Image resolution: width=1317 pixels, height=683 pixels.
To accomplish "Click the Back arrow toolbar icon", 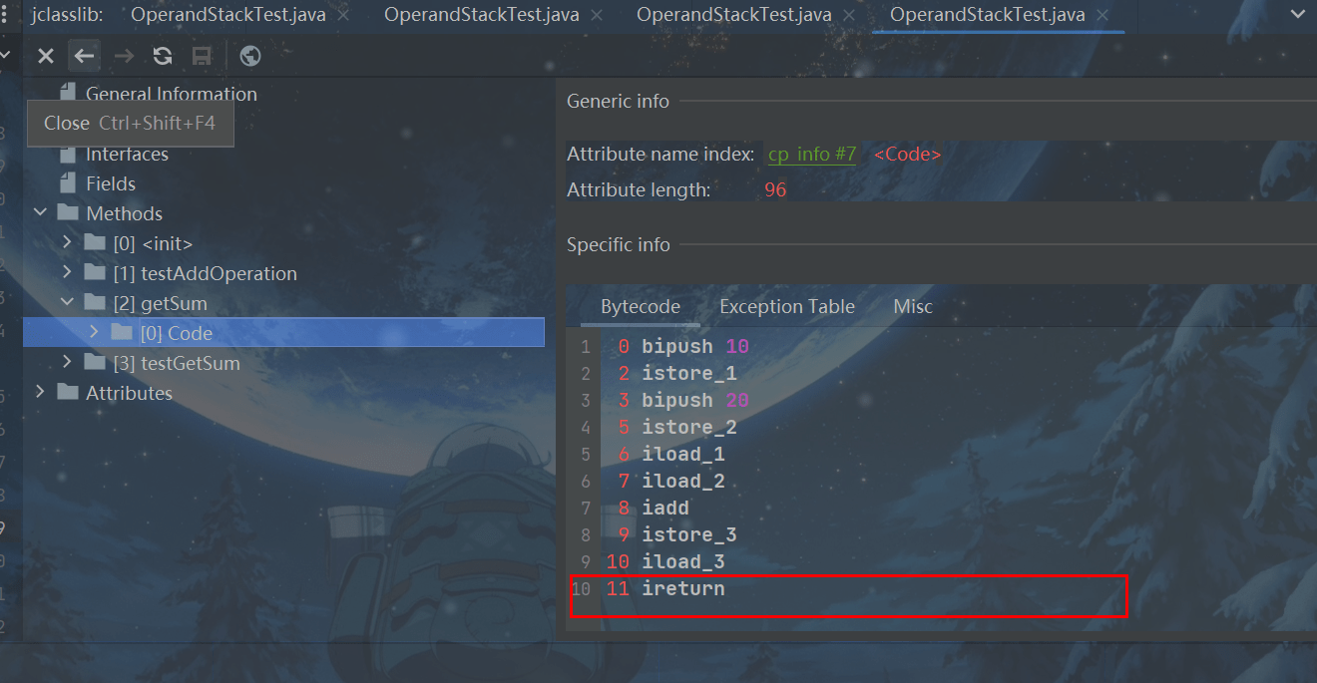I will tap(85, 56).
